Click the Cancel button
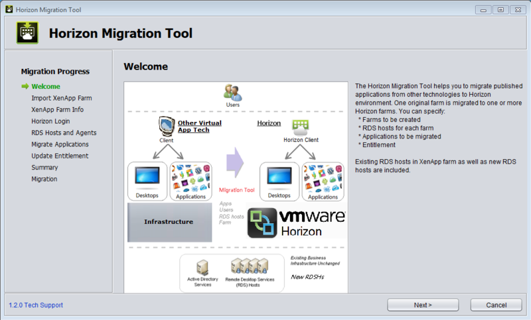The width and height of the screenshot is (531, 320). click(496, 305)
